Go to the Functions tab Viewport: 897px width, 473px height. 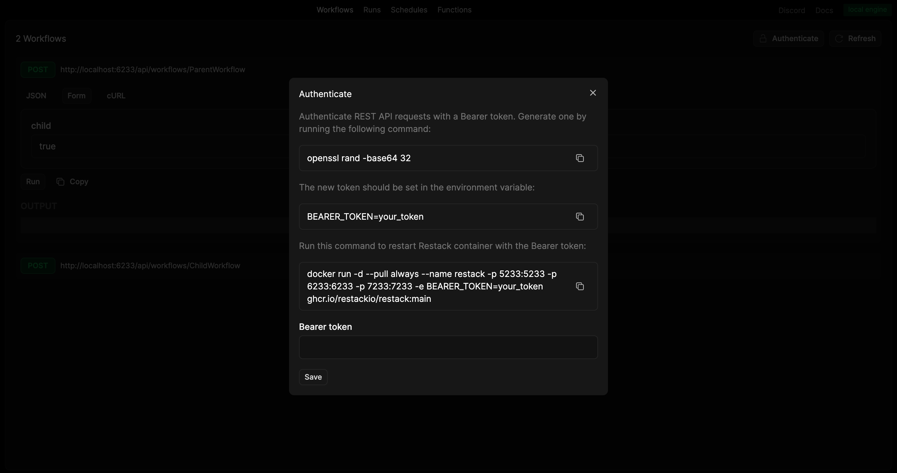[x=454, y=10]
